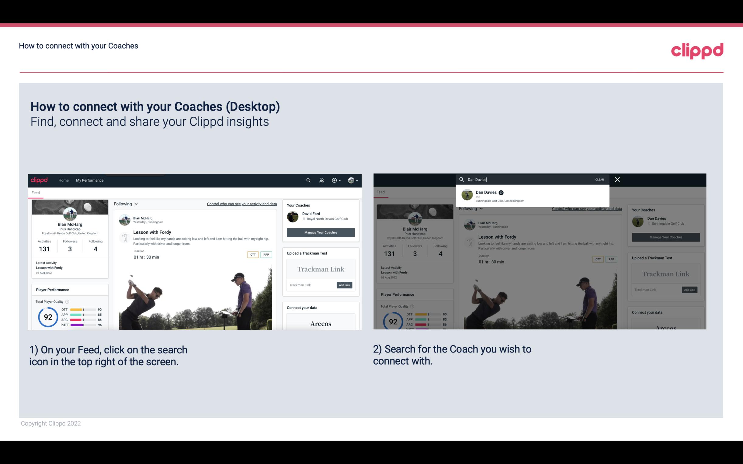Click the APP performance bar icon
The image size is (743, 464).
tap(82, 314)
